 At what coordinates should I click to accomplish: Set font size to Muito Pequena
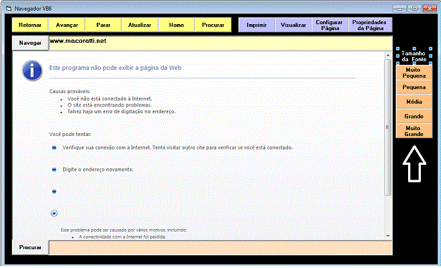point(414,72)
